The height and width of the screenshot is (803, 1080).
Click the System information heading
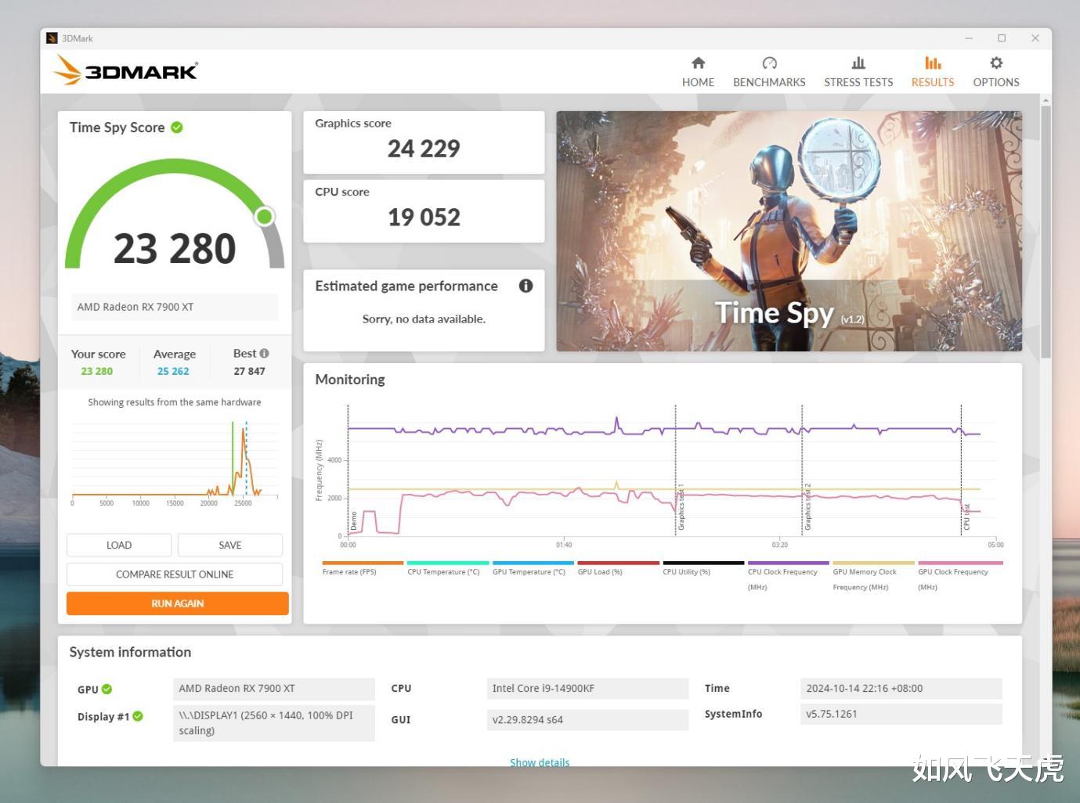coord(130,652)
